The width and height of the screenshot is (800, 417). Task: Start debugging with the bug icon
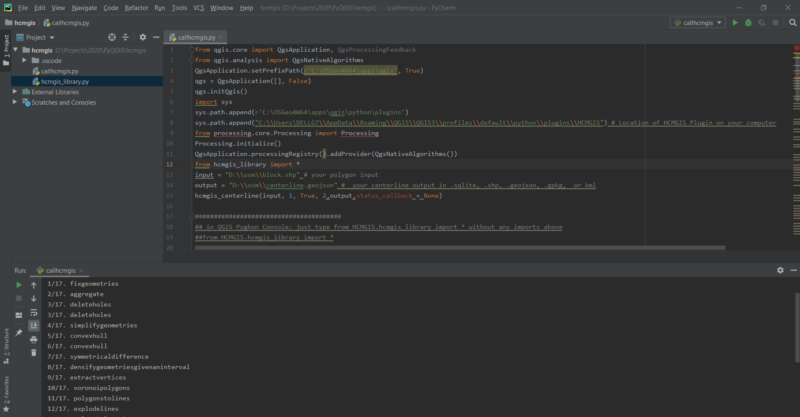pos(748,23)
